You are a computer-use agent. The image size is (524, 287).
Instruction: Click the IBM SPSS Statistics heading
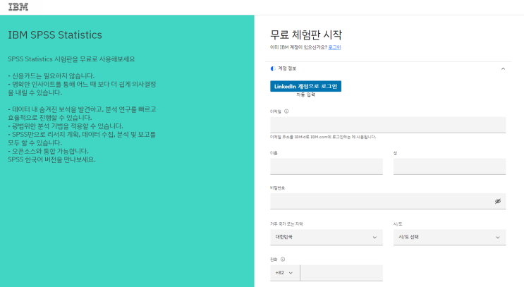(55, 35)
